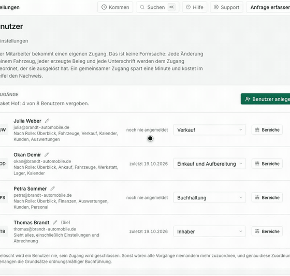Click the Support button

point(226,7)
